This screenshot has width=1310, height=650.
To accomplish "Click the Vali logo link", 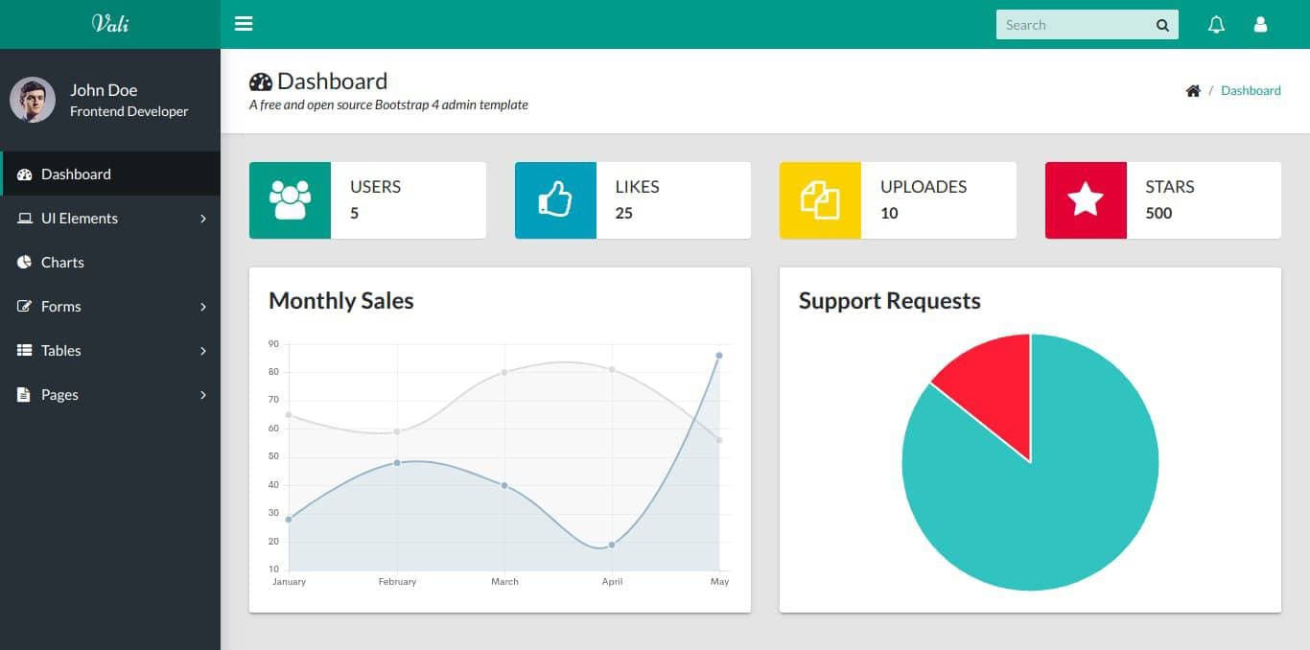I will pyautogui.click(x=110, y=24).
